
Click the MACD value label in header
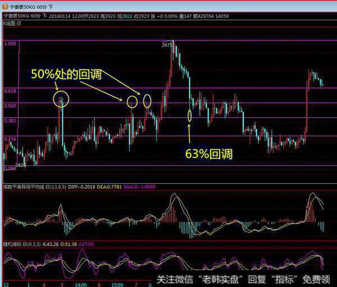point(140,186)
